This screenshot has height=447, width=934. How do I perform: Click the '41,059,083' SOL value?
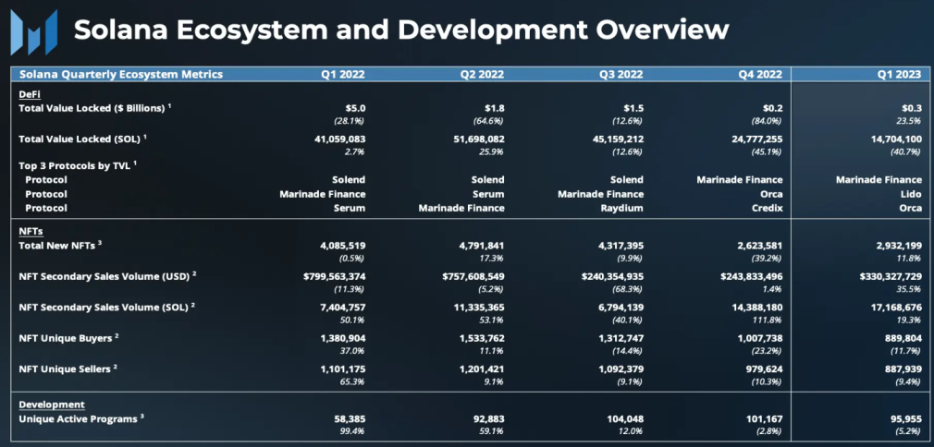[339, 139]
